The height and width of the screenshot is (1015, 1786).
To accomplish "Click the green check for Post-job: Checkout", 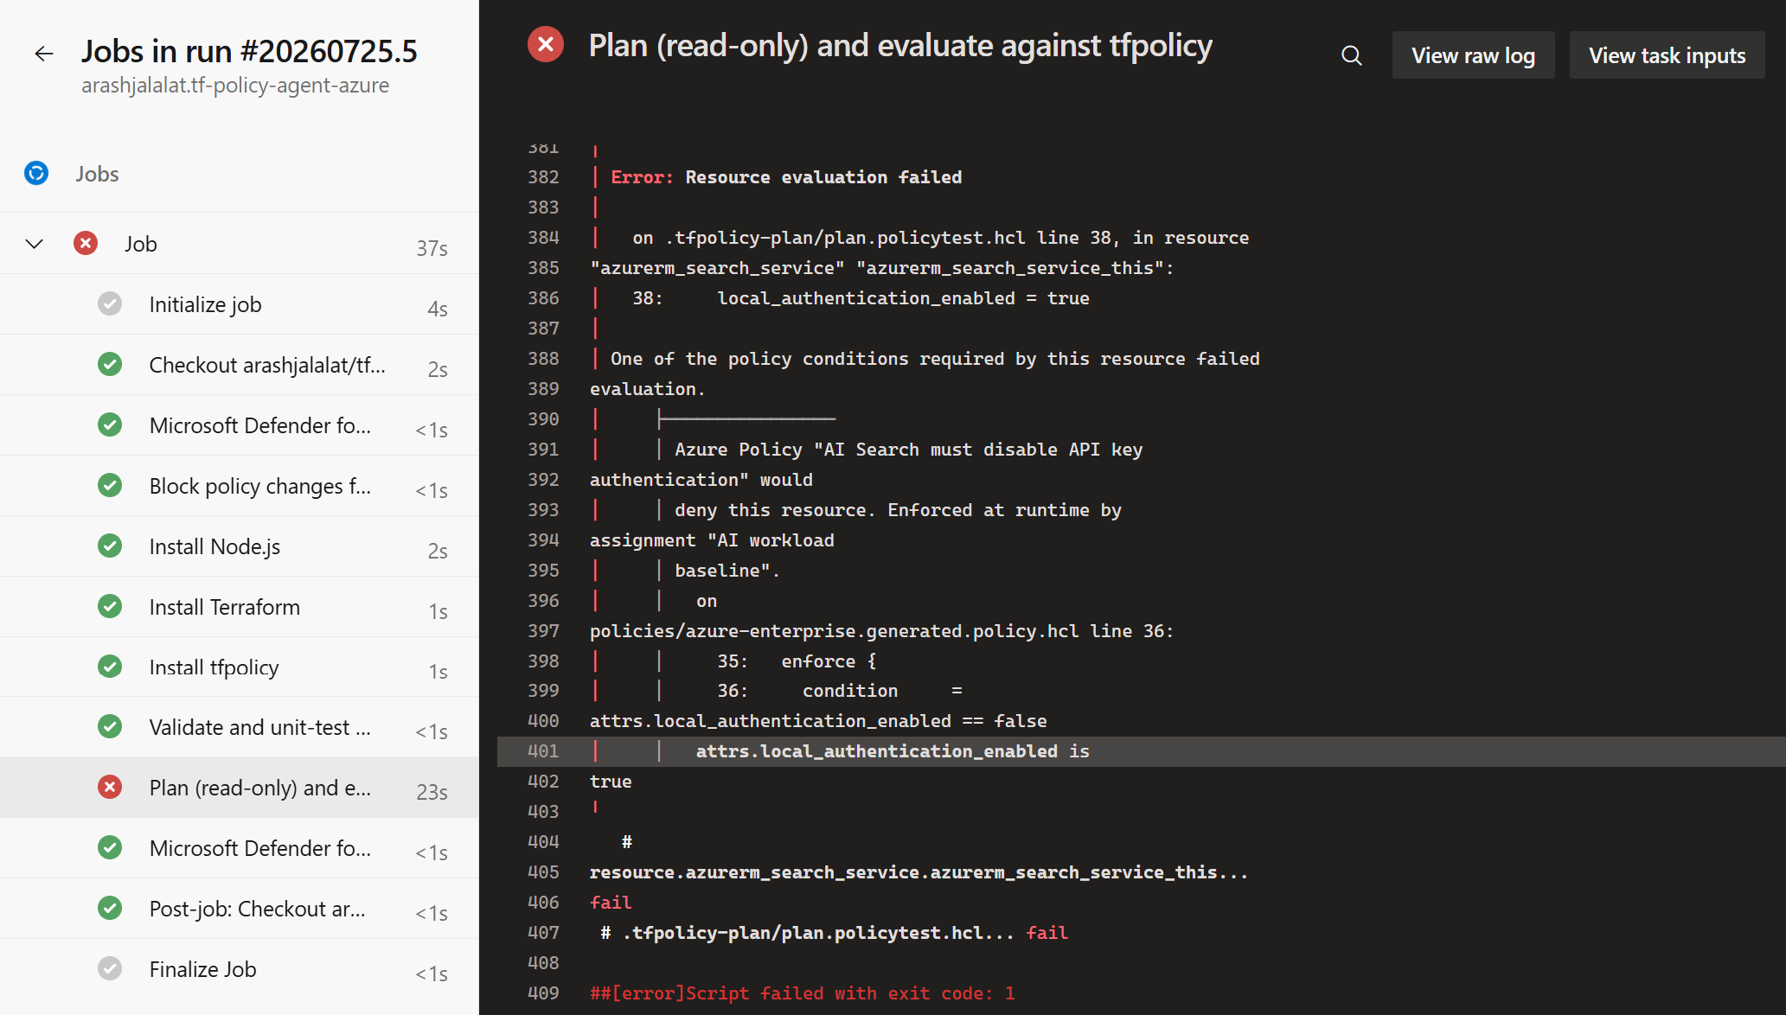I will coord(110,909).
